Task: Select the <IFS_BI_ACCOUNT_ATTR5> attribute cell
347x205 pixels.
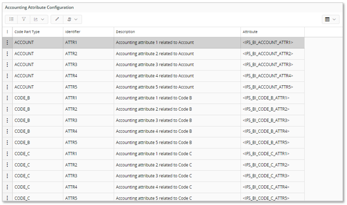Action: [x=268, y=87]
